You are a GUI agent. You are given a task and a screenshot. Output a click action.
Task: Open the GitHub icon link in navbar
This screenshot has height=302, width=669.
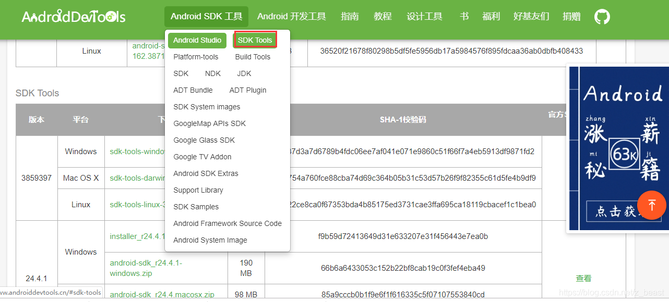tap(602, 17)
